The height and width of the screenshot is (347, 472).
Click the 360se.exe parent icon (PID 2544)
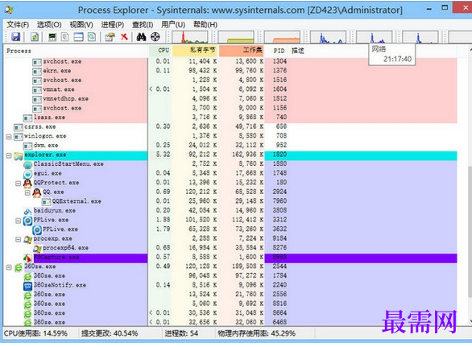click(x=19, y=267)
